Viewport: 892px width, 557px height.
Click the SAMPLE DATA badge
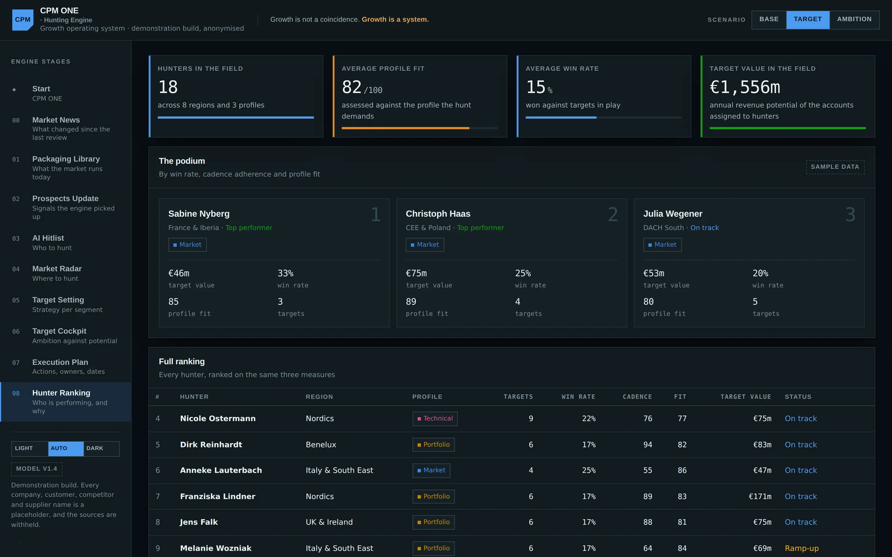click(x=835, y=167)
